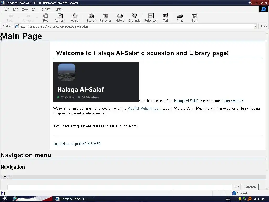Open the Channels bar
The image size is (269, 202).
pyautogui.click(x=134, y=18)
